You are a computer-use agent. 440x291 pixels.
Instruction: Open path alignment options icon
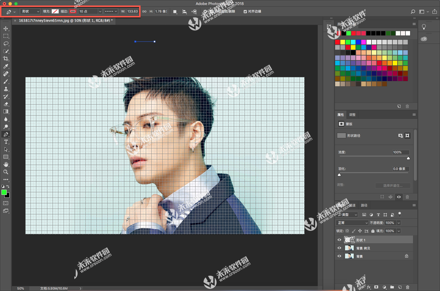(x=184, y=12)
